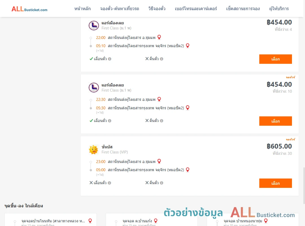Open วิธีจองตั๋ว menu item

pos(157,9)
